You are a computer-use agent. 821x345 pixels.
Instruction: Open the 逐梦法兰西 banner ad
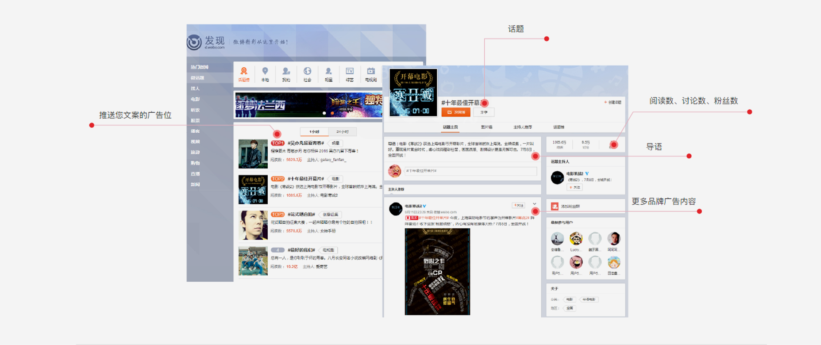tap(308, 105)
